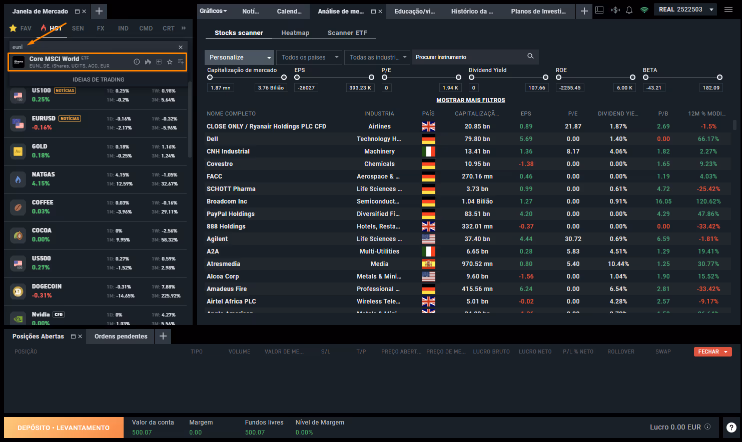Viewport: 742px width, 442px height.
Task: Click IDEIAS DE TRADING button
Action: click(99, 79)
